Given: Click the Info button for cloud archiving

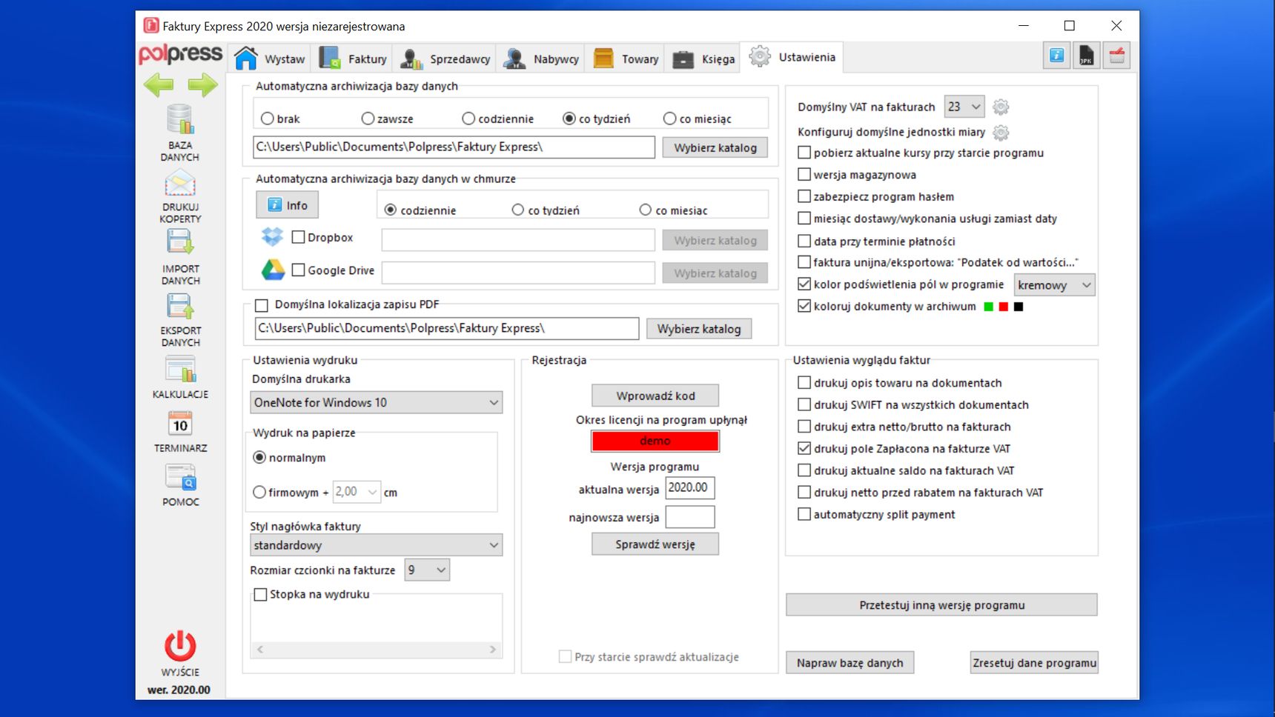Looking at the screenshot, I should [288, 205].
